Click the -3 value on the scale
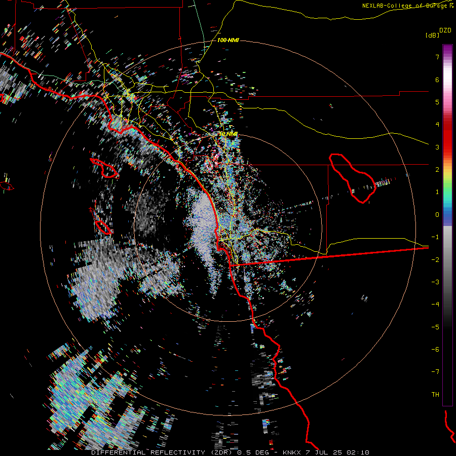Screen dimensions: 456x456 tap(435, 282)
